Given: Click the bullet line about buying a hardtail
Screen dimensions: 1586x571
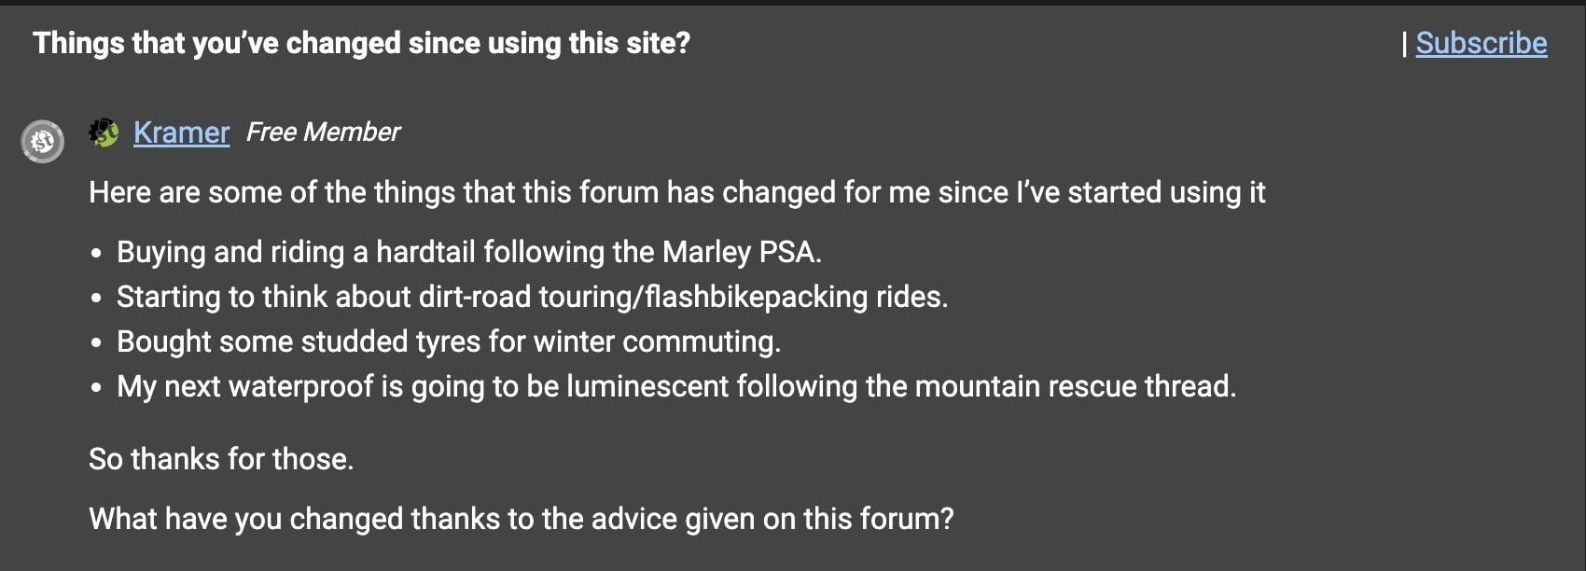Looking at the screenshot, I should point(468,252).
